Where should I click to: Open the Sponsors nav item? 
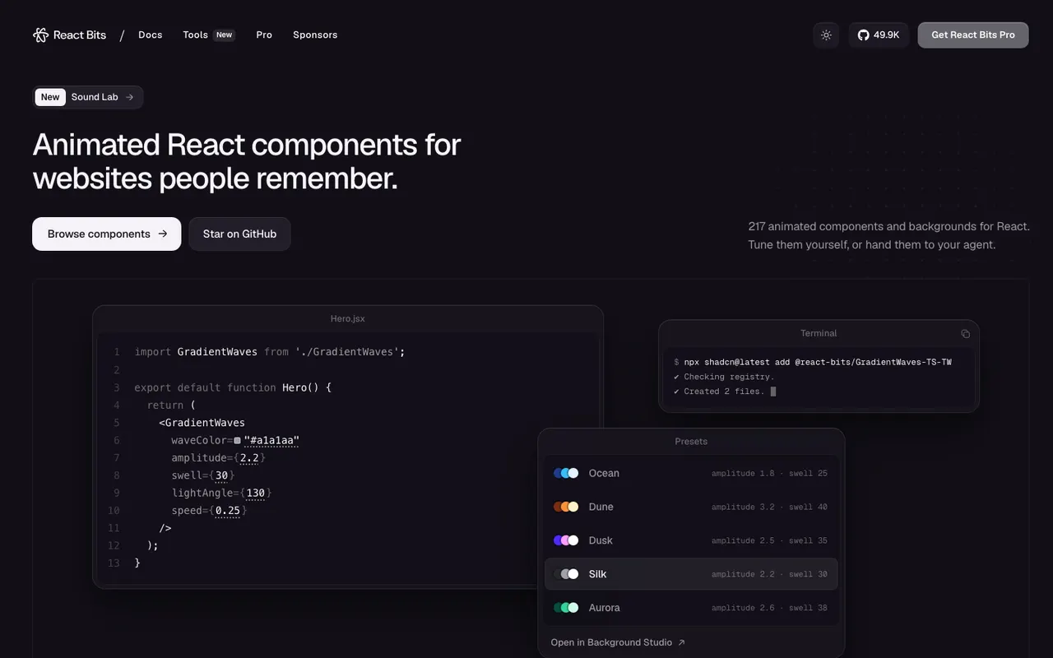point(315,35)
